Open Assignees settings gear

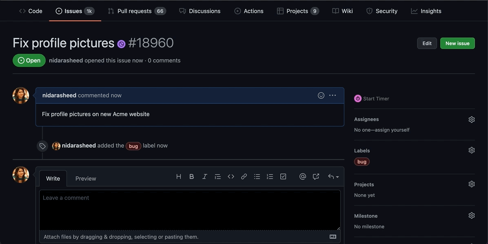(x=472, y=120)
